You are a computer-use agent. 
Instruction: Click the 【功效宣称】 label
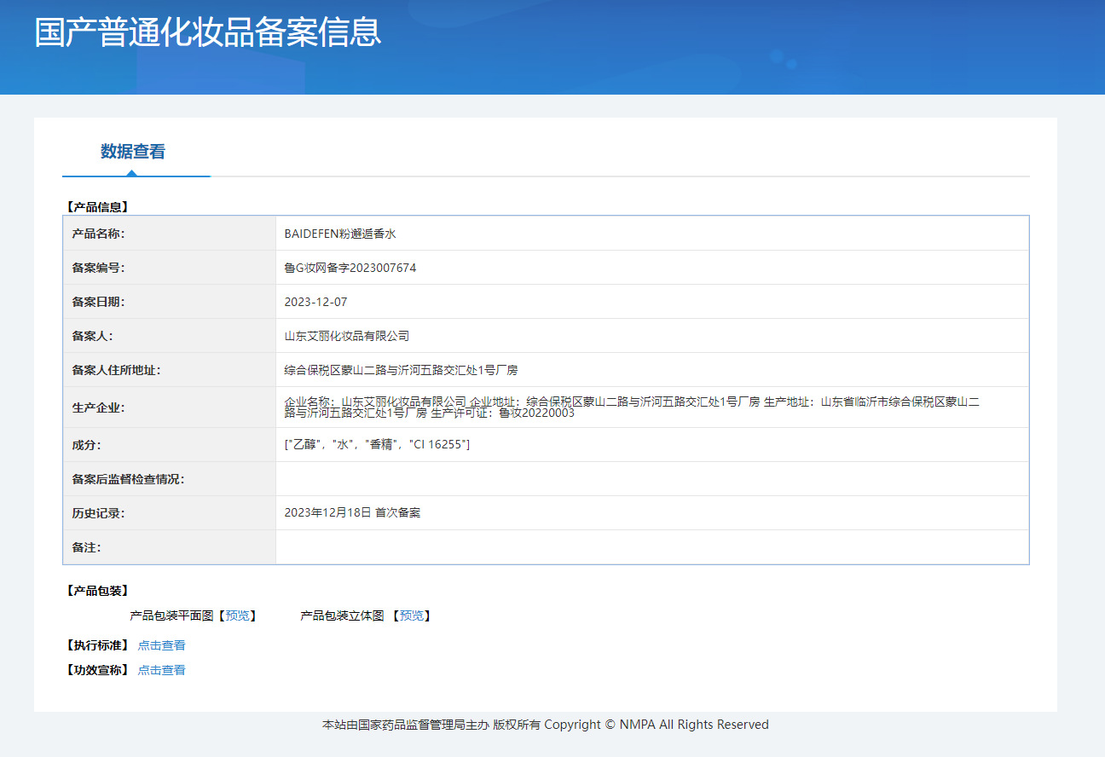tap(96, 670)
